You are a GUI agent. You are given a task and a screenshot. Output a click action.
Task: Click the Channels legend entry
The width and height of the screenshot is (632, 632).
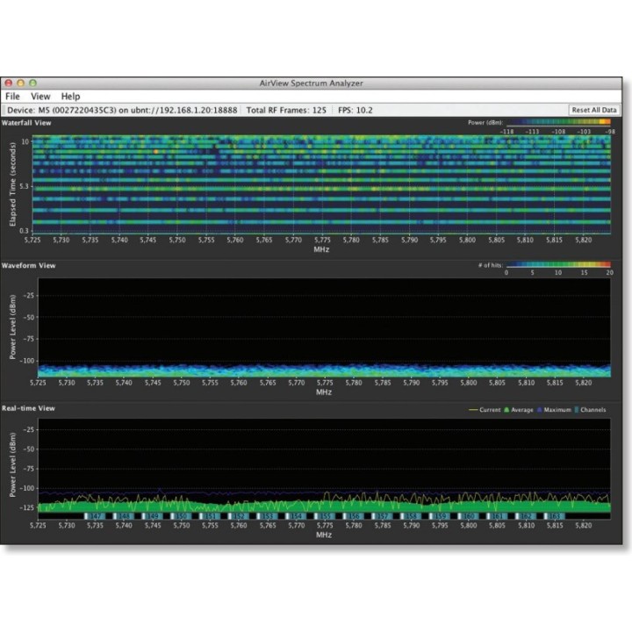[590, 410]
